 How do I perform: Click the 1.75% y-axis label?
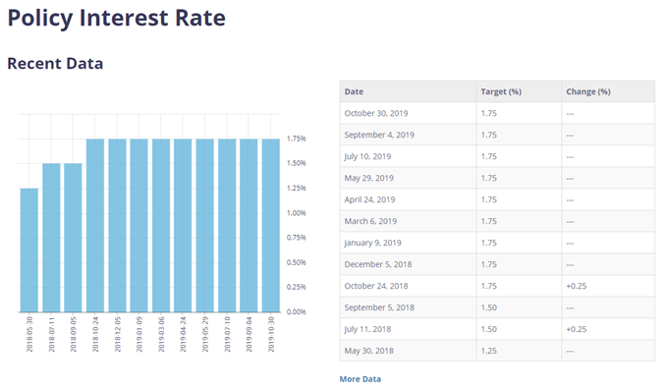pos(296,139)
